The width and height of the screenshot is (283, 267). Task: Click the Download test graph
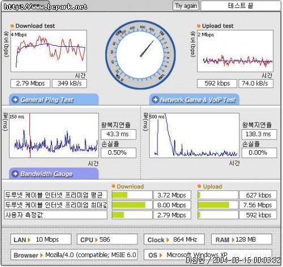pyautogui.click(x=49, y=51)
